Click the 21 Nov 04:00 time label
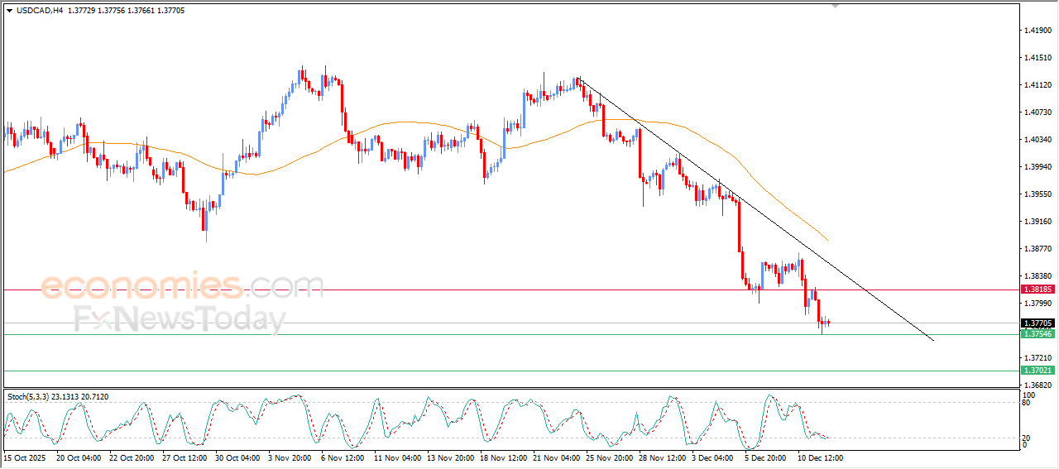 tap(556, 457)
